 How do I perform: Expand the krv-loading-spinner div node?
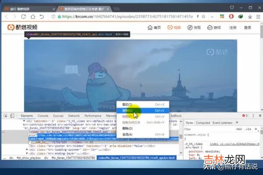27,149
